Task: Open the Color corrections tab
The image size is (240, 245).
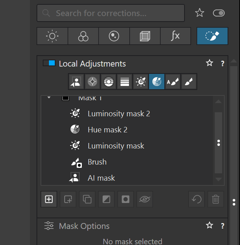Action: point(83,36)
